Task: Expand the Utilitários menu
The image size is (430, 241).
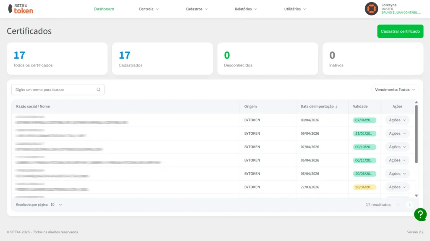Action: [x=295, y=9]
